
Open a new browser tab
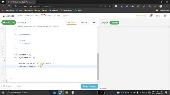click(38, 2)
